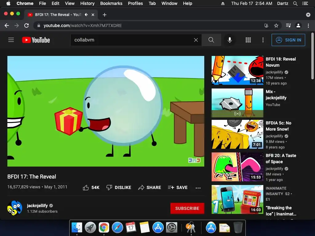Image resolution: width=315 pixels, height=236 pixels.
Task: Open a new Chrome tab
Action: click(x=105, y=15)
